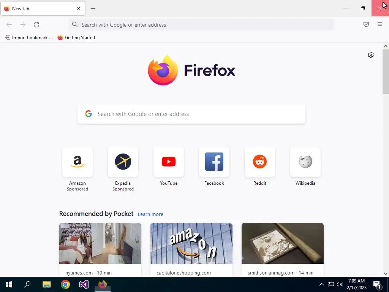Show hidden system tray icons
This screenshot has height=292, width=389.
[x=321, y=284]
